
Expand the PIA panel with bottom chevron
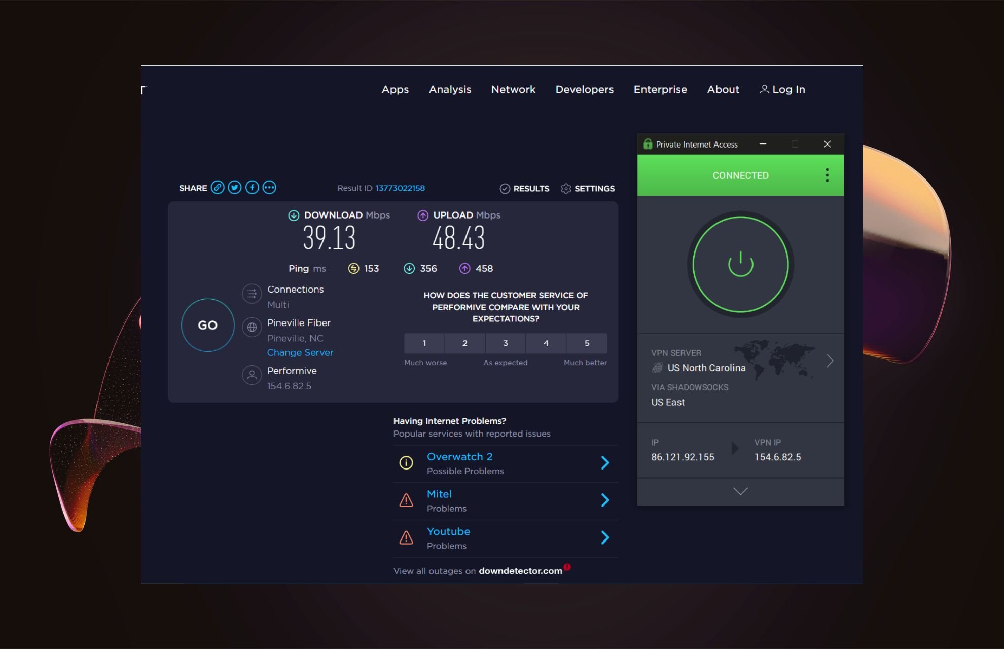pyautogui.click(x=740, y=491)
